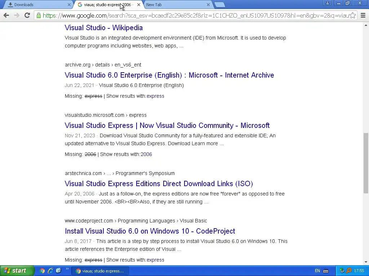Screen dimensions: 369x276
Task: Click the scrollbar up arrow
Action: [x=366, y=25]
